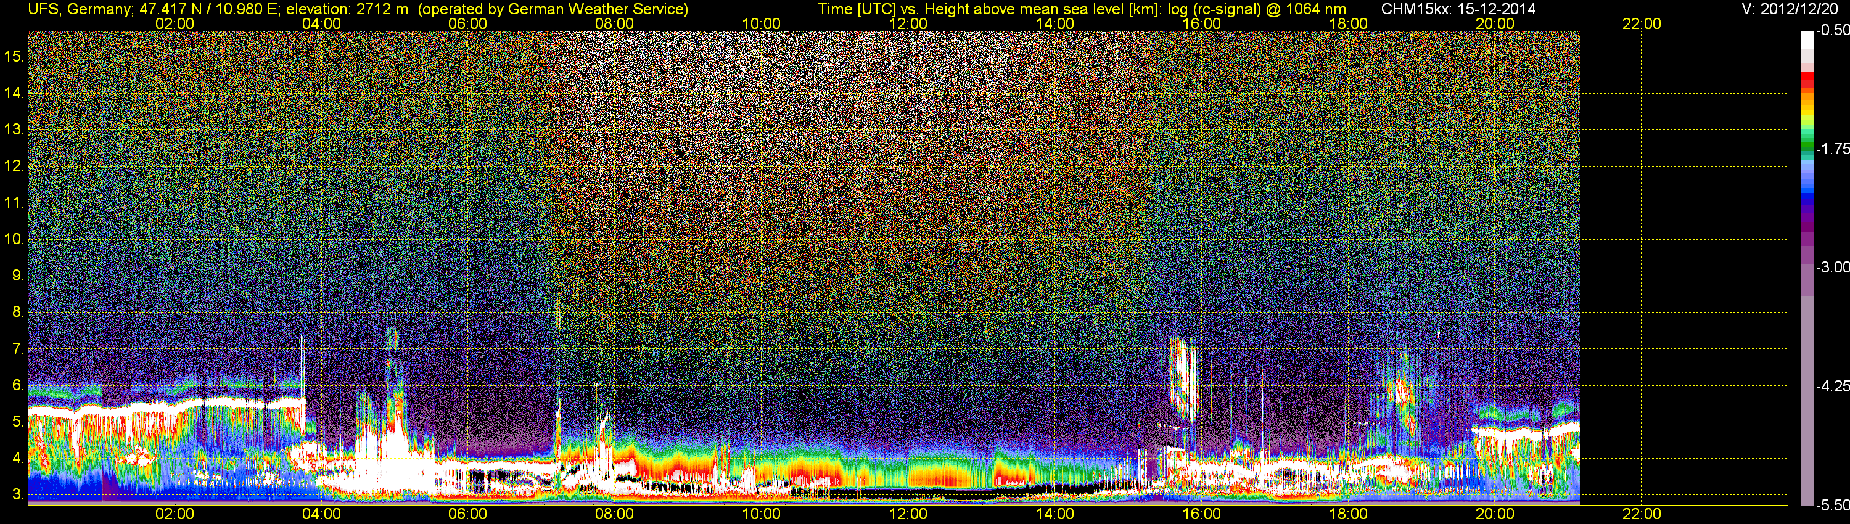
Task: Click the '12:00' label on the bottom time axis
Action: coord(908,514)
